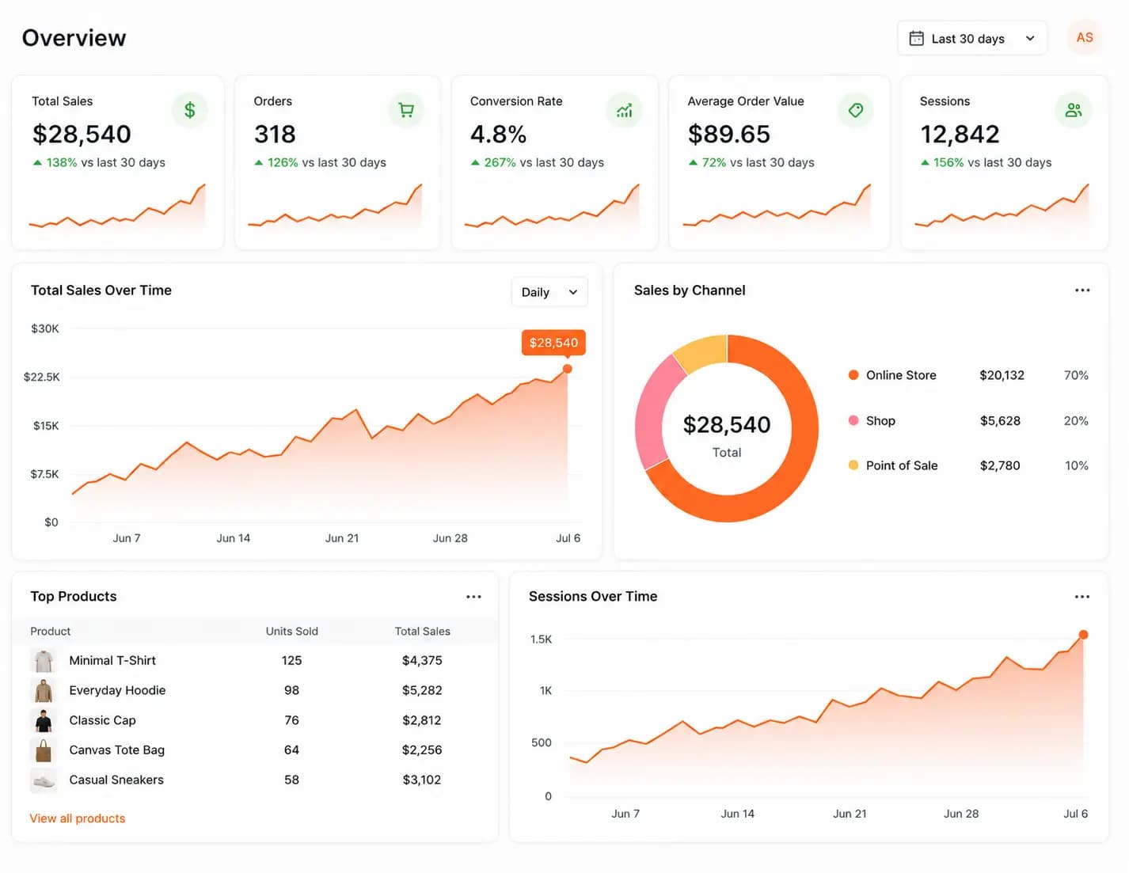Click the yellow Point of Sale donut segment
Screen dimensions: 1129x873
pyautogui.click(x=703, y=351)
